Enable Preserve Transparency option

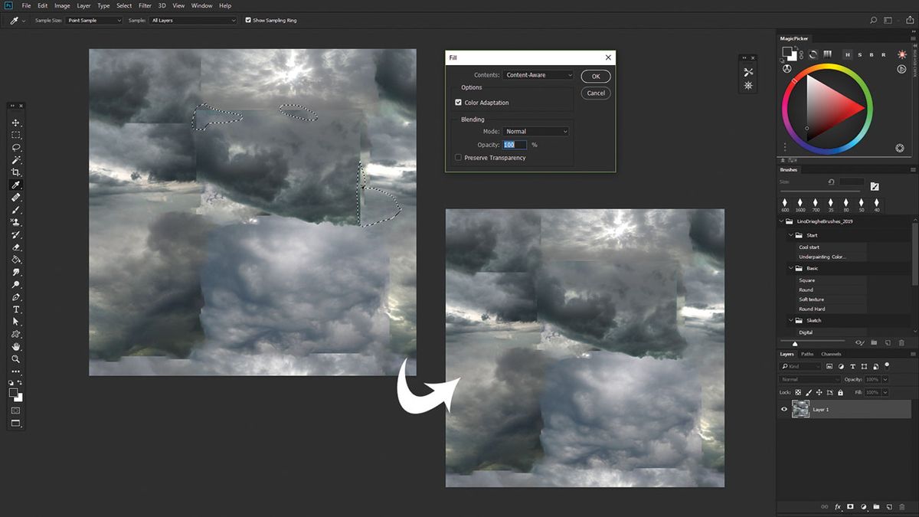(458, 157)
